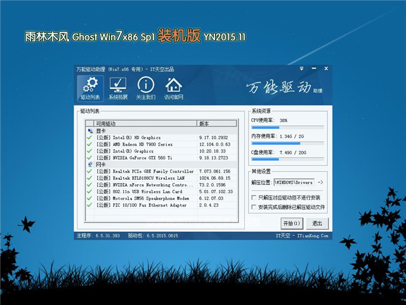
Task: Click the 显卡 category icon
Action: [90, 131]
